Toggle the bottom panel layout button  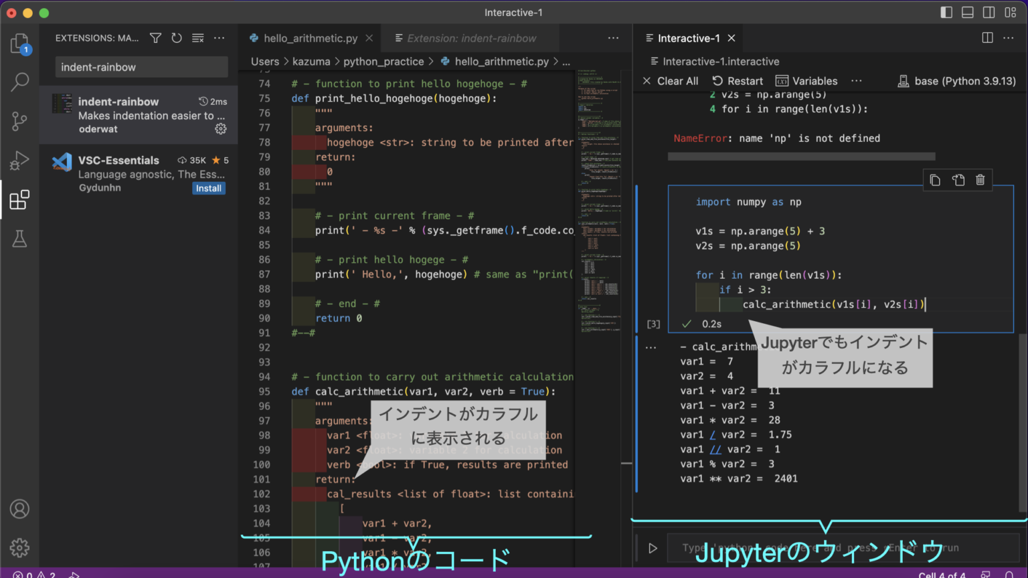point(968,13)
